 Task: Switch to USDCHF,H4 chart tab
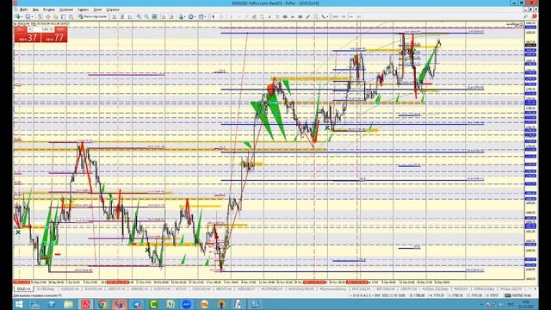click(x=116, y=289)
